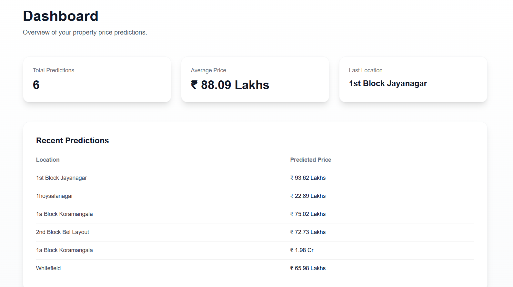
Task: Click the Dashboard page heading
Action: [x=60, y=16]
